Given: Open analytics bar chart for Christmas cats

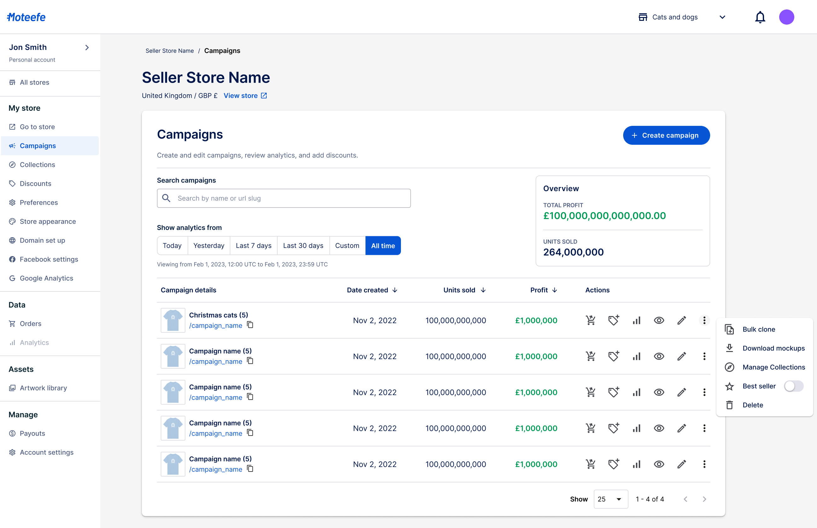Looking at the screenshot, I should coord(636,320).
